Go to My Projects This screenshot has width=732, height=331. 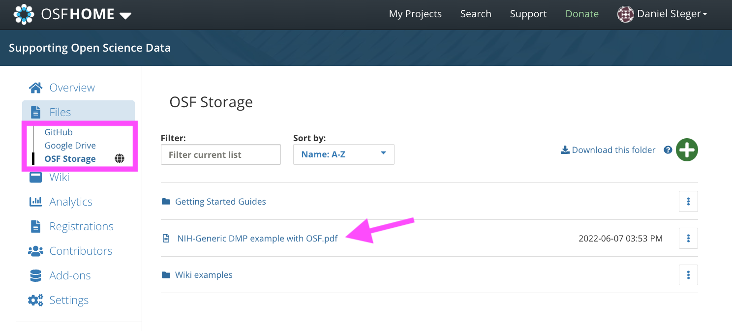tap(415, 14)
